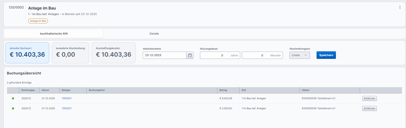The image size is (406, 128).
Task: Select the buchhalterische AfA tab
Action: tap(54, 34)
